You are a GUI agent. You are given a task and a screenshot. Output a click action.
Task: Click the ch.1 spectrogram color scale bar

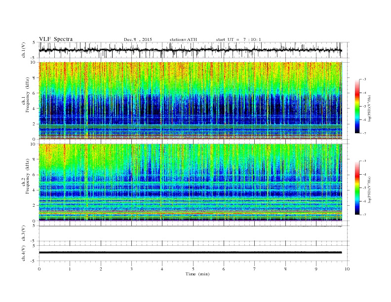pyautogui.click(x=357, y=107)
